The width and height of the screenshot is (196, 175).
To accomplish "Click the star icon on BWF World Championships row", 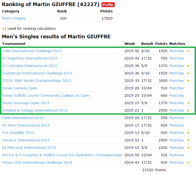I will point(188,81).
